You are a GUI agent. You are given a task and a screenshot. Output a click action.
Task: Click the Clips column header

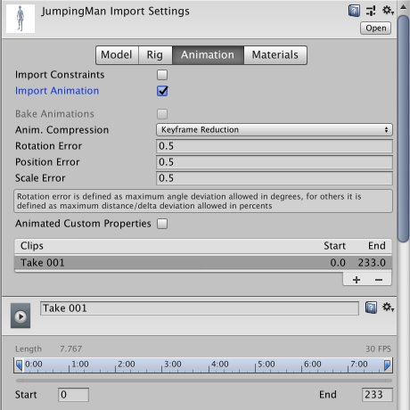[x=32, y=246]
